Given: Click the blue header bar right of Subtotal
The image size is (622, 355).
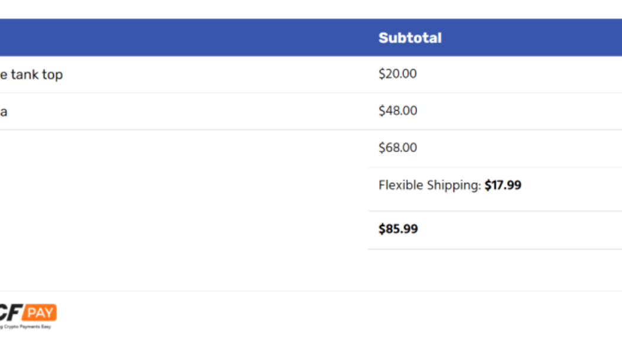Looking at the screenshot, I should coord(533,38).
